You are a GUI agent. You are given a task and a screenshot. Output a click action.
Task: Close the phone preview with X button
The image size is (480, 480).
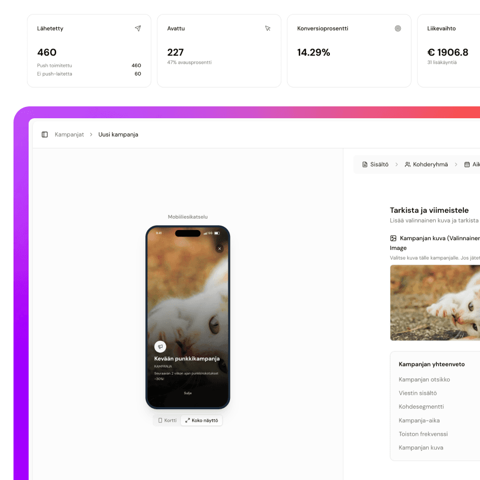coord(220,248)
